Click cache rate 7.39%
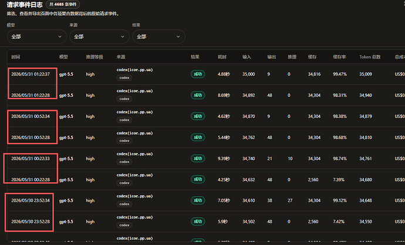The image size is (405, 245). (x=339, y=180)
